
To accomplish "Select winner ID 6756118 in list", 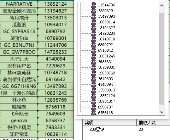I will tap(105, 113).
